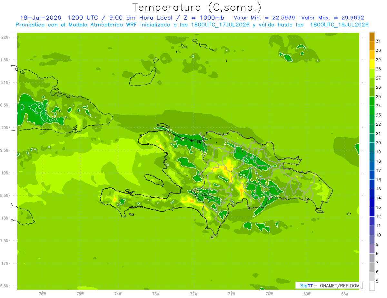Screen dimensions: 387x298
Task: Select the Valor Max. = 29.9692 text
Action: [x=332, y=18]
